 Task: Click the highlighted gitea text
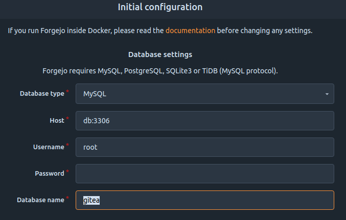pos(91,200)
